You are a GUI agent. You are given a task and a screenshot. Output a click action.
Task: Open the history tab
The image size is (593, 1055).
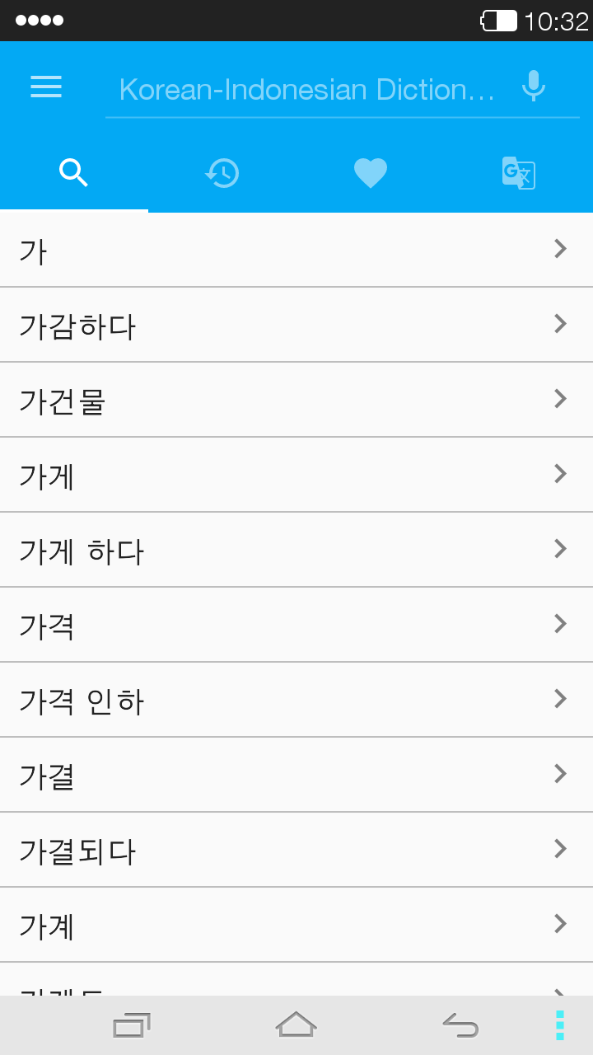coord(222,173)
